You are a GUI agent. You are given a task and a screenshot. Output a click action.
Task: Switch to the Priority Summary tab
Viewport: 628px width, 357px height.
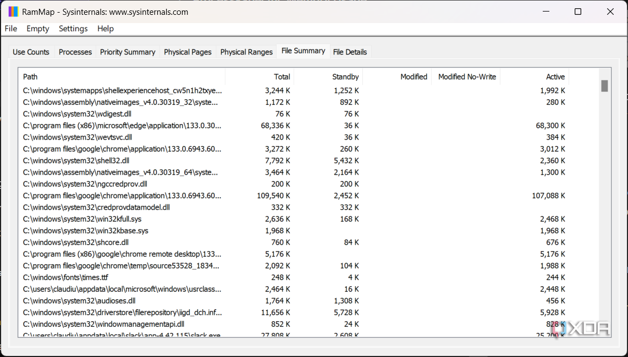click(x=128, y=52)
